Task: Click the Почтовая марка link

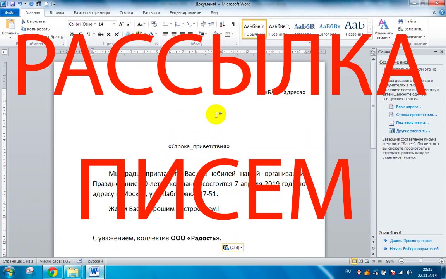Action: click(412, 123)
